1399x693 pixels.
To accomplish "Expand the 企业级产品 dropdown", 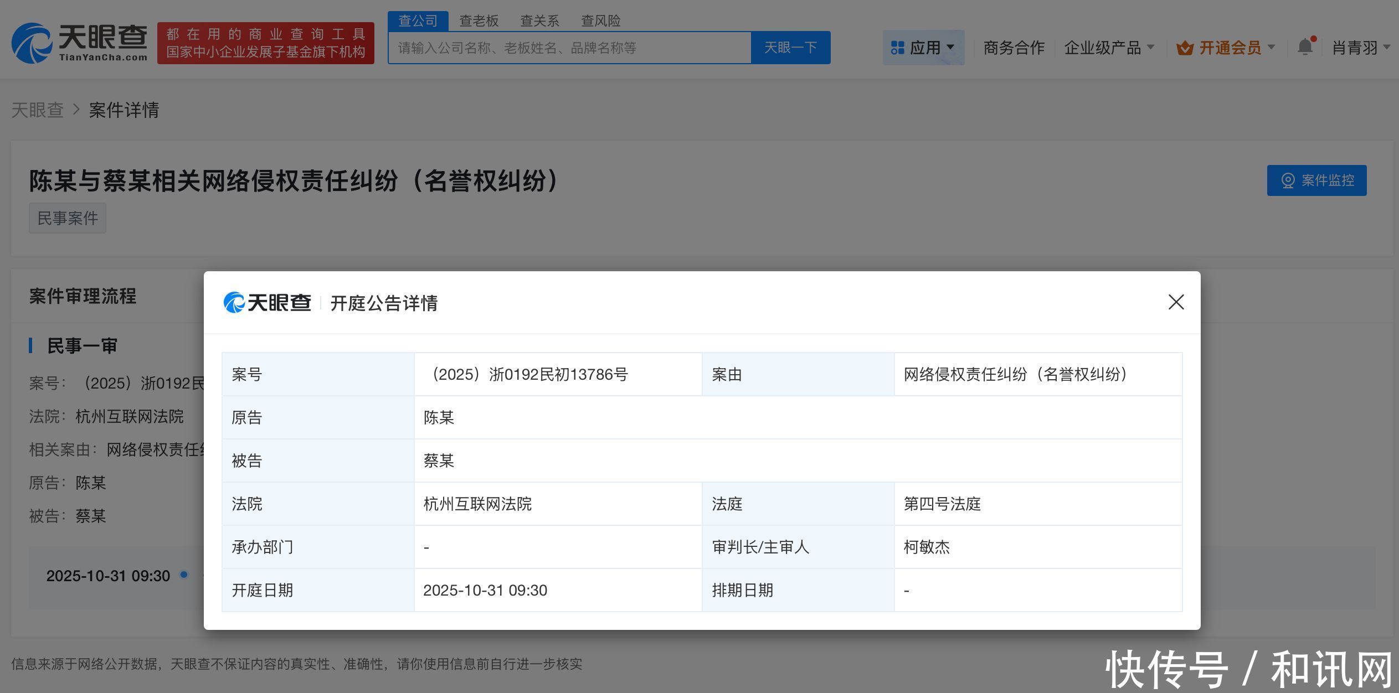I will [1109, 48].
